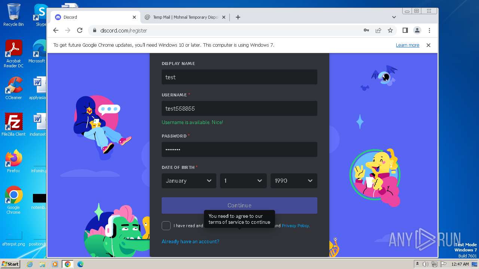This screenshot has width=479, height=269.
Task: Open the birth day dropdown
Action: click(x=243, y=181)
